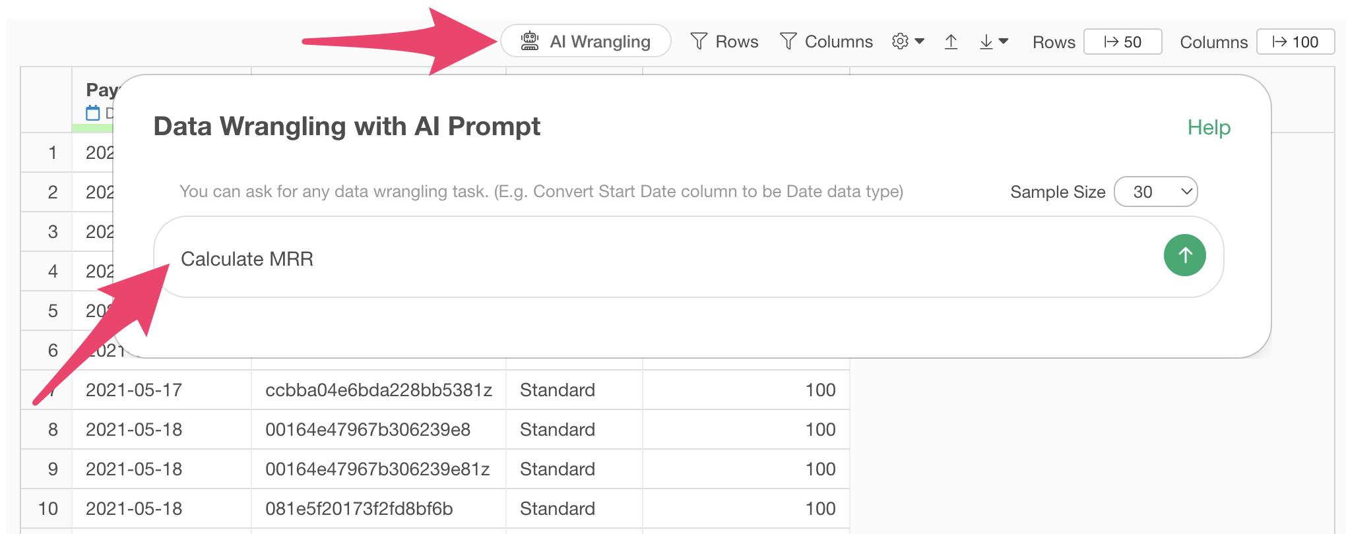The width and height of the screenshot is (1346, 534).
Task: Select row number 8
Action: coord(53,429)
